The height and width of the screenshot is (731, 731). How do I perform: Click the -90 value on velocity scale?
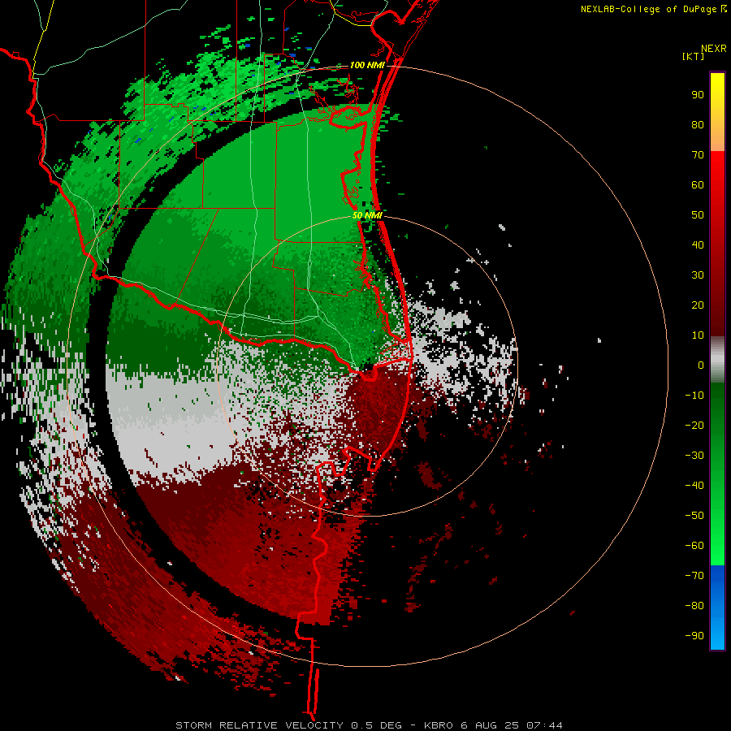click(x=694, y=636)
